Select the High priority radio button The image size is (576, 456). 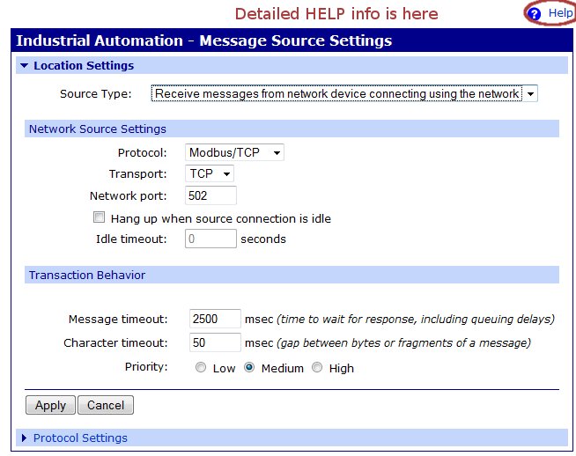tap(318, 368)
